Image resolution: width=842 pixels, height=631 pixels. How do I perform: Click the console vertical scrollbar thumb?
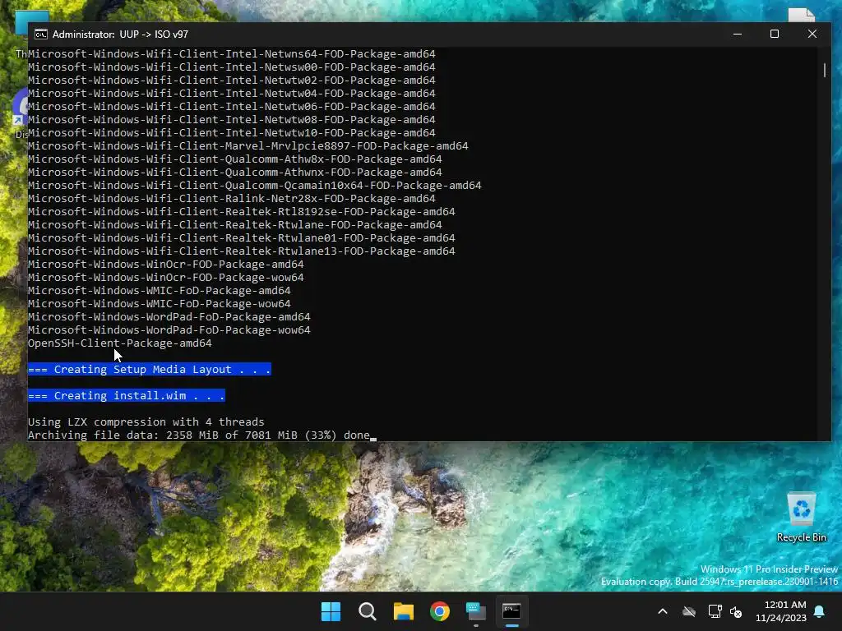coord(825,71)
